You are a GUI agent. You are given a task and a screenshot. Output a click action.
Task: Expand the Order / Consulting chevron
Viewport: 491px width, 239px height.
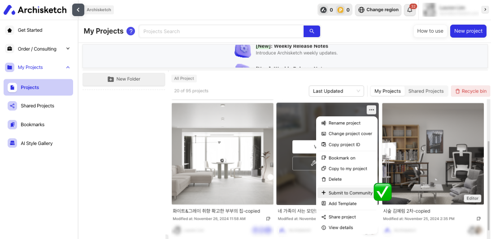(68, 49)
